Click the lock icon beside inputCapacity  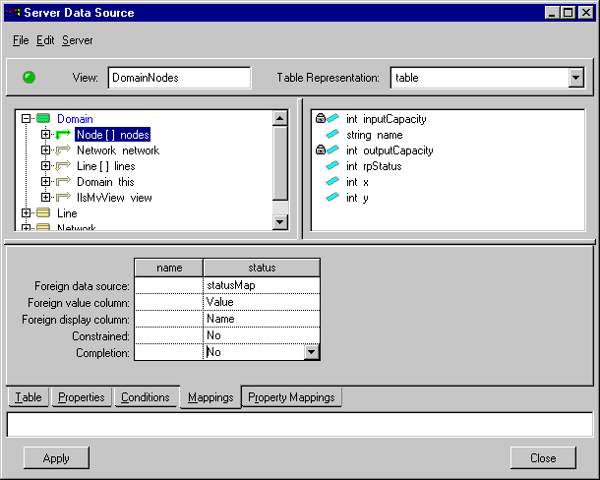320,119
